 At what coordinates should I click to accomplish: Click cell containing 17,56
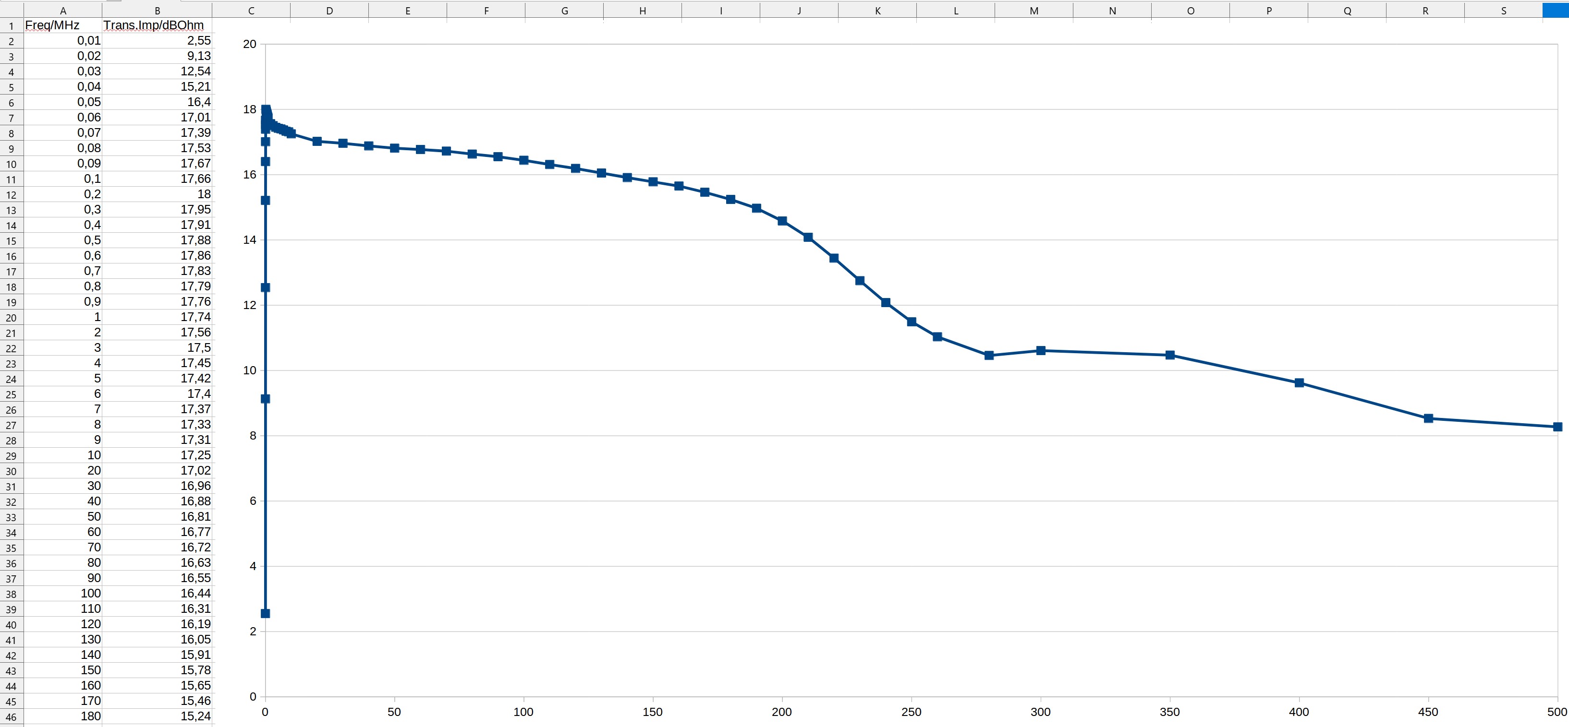click(x=157, y=332)
